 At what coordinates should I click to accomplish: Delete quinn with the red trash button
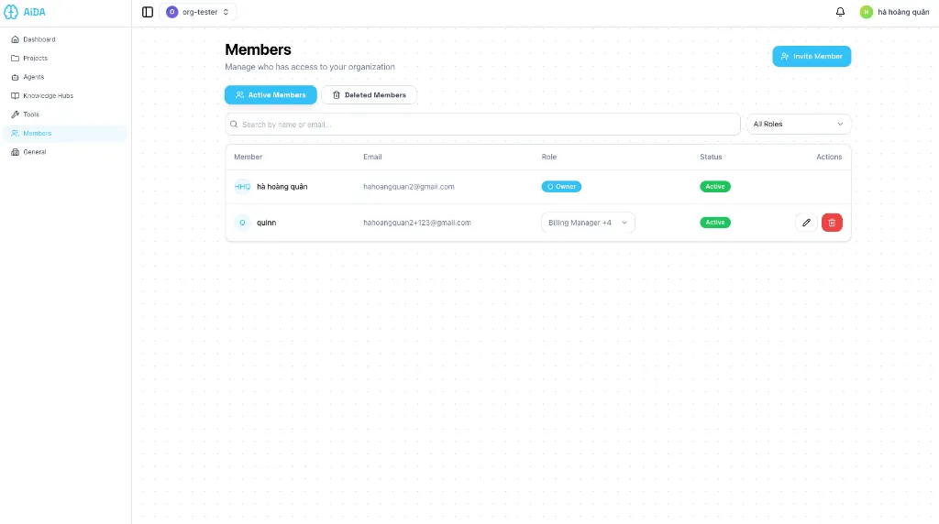pyautogui.click(x=832, y=223)
